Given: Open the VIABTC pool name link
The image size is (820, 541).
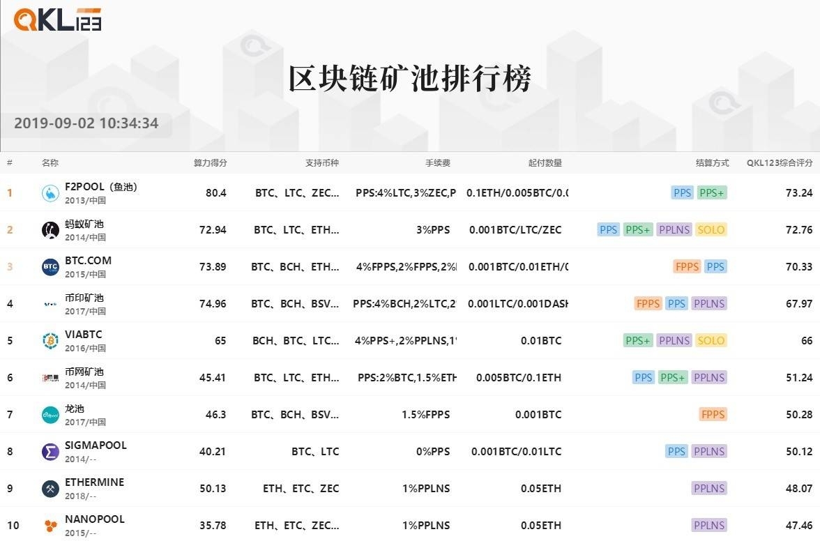Looking at the screenshot, I should tap(83, 334).
